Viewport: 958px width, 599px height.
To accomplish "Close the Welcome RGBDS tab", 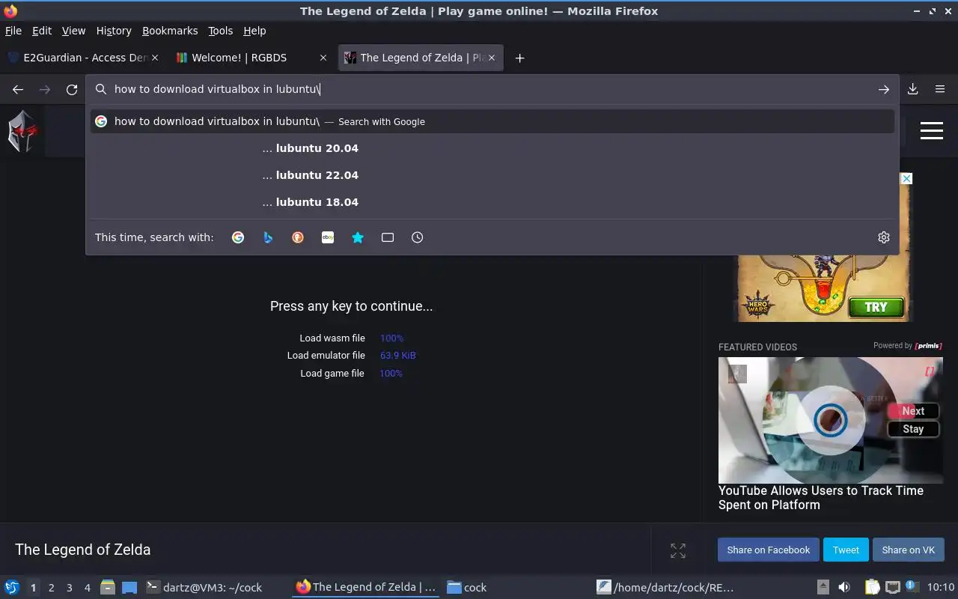I will click(x=323, y=58).
